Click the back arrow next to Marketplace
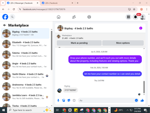This screenshot has height=113, width=150. click(5, 25)
